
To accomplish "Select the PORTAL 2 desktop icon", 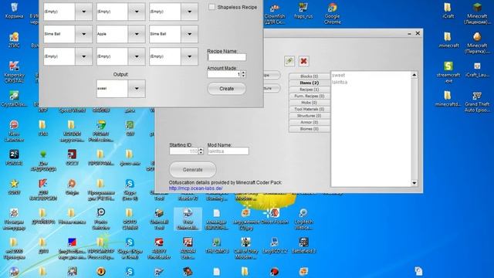I will click(x=14, y=158).
